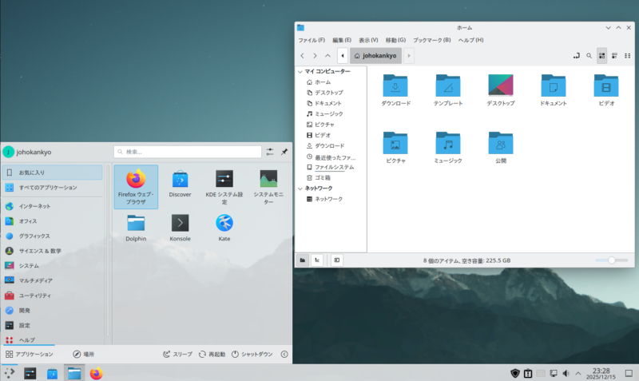Viewport: 639px width, 381px height.
Task: Collapse the ネットワーク sidebar section
Action: coord(299,188)
